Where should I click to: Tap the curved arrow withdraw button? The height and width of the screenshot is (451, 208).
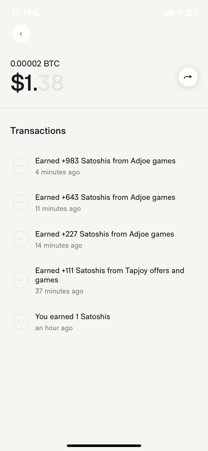[188, 77]
